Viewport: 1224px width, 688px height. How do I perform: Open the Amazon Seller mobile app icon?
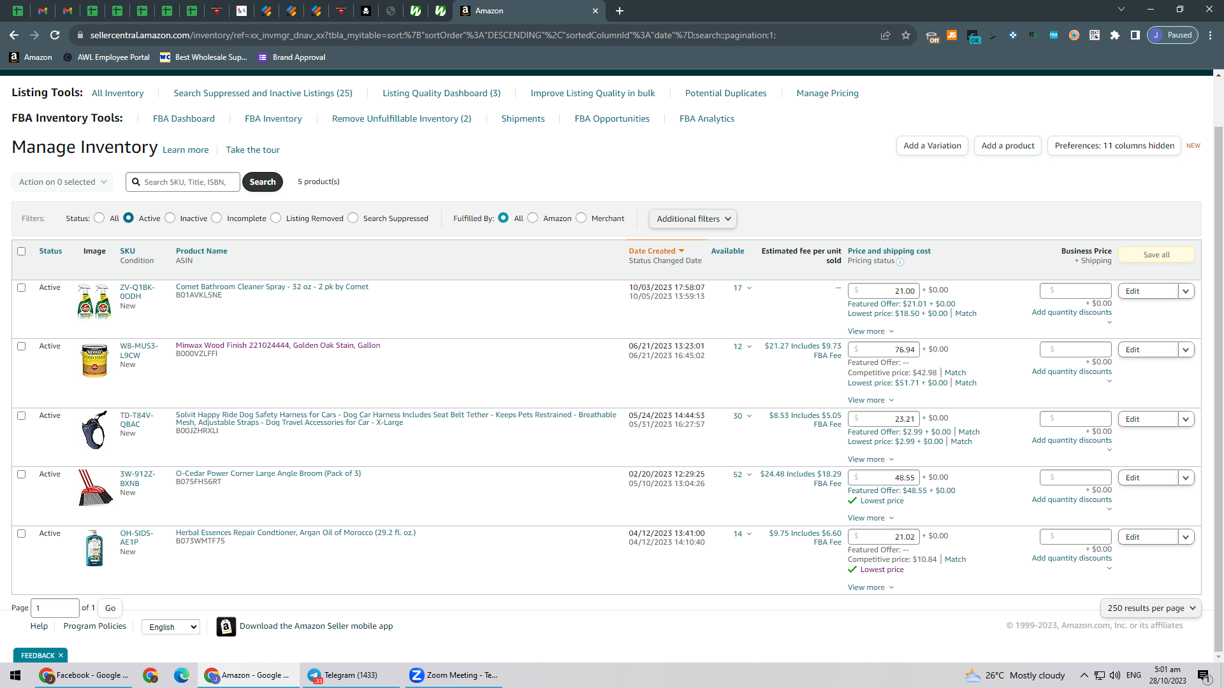tap(226, 627)
